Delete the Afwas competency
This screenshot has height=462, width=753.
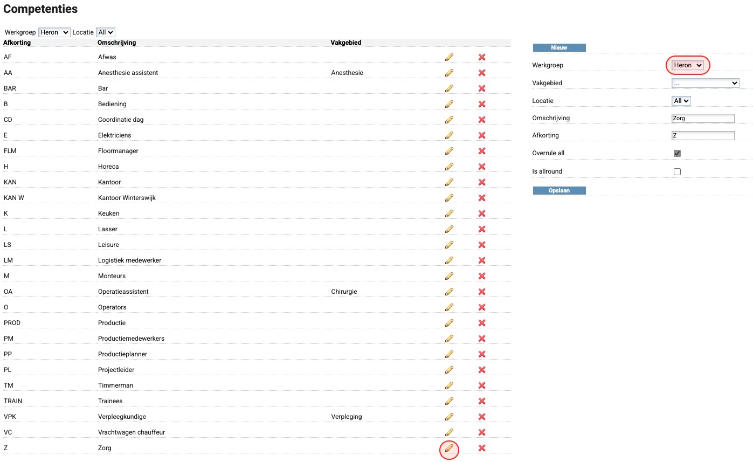click(482, 57)
